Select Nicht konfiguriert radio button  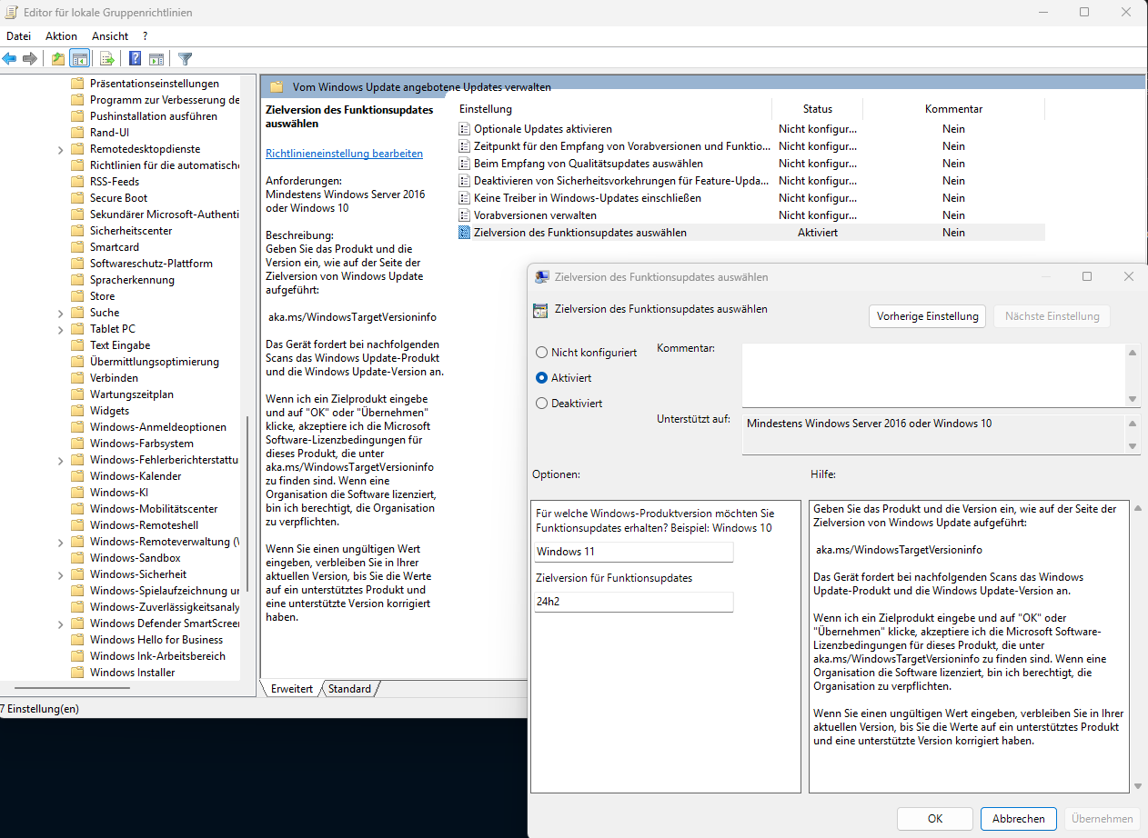(x=542, y=352)
